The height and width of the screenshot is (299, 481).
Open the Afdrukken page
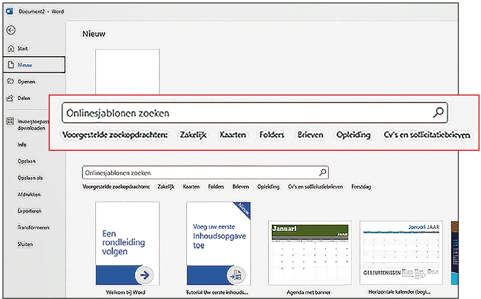click(29, 195)
